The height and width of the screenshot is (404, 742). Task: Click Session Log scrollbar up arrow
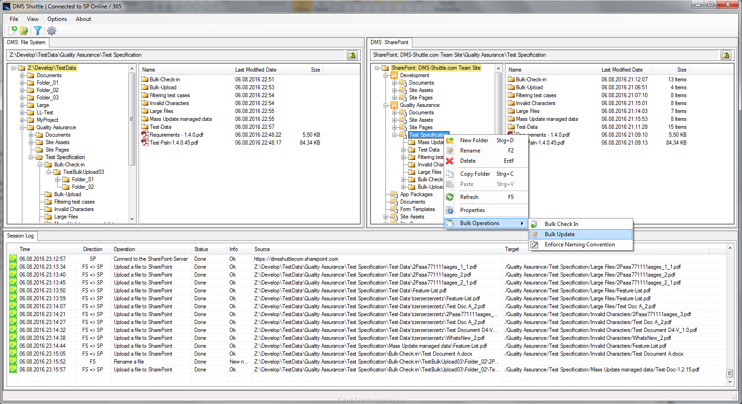[x=729, y=248]
